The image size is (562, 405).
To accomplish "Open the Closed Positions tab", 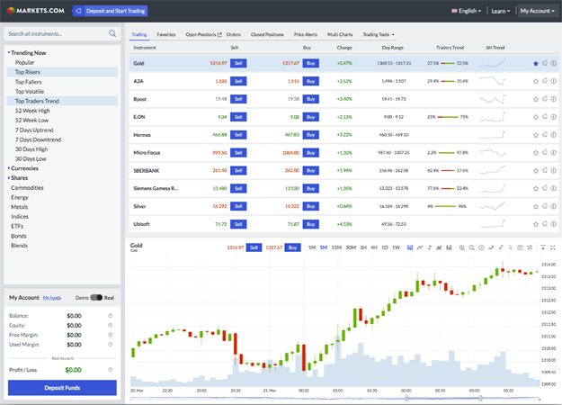I will click(267, 34).
